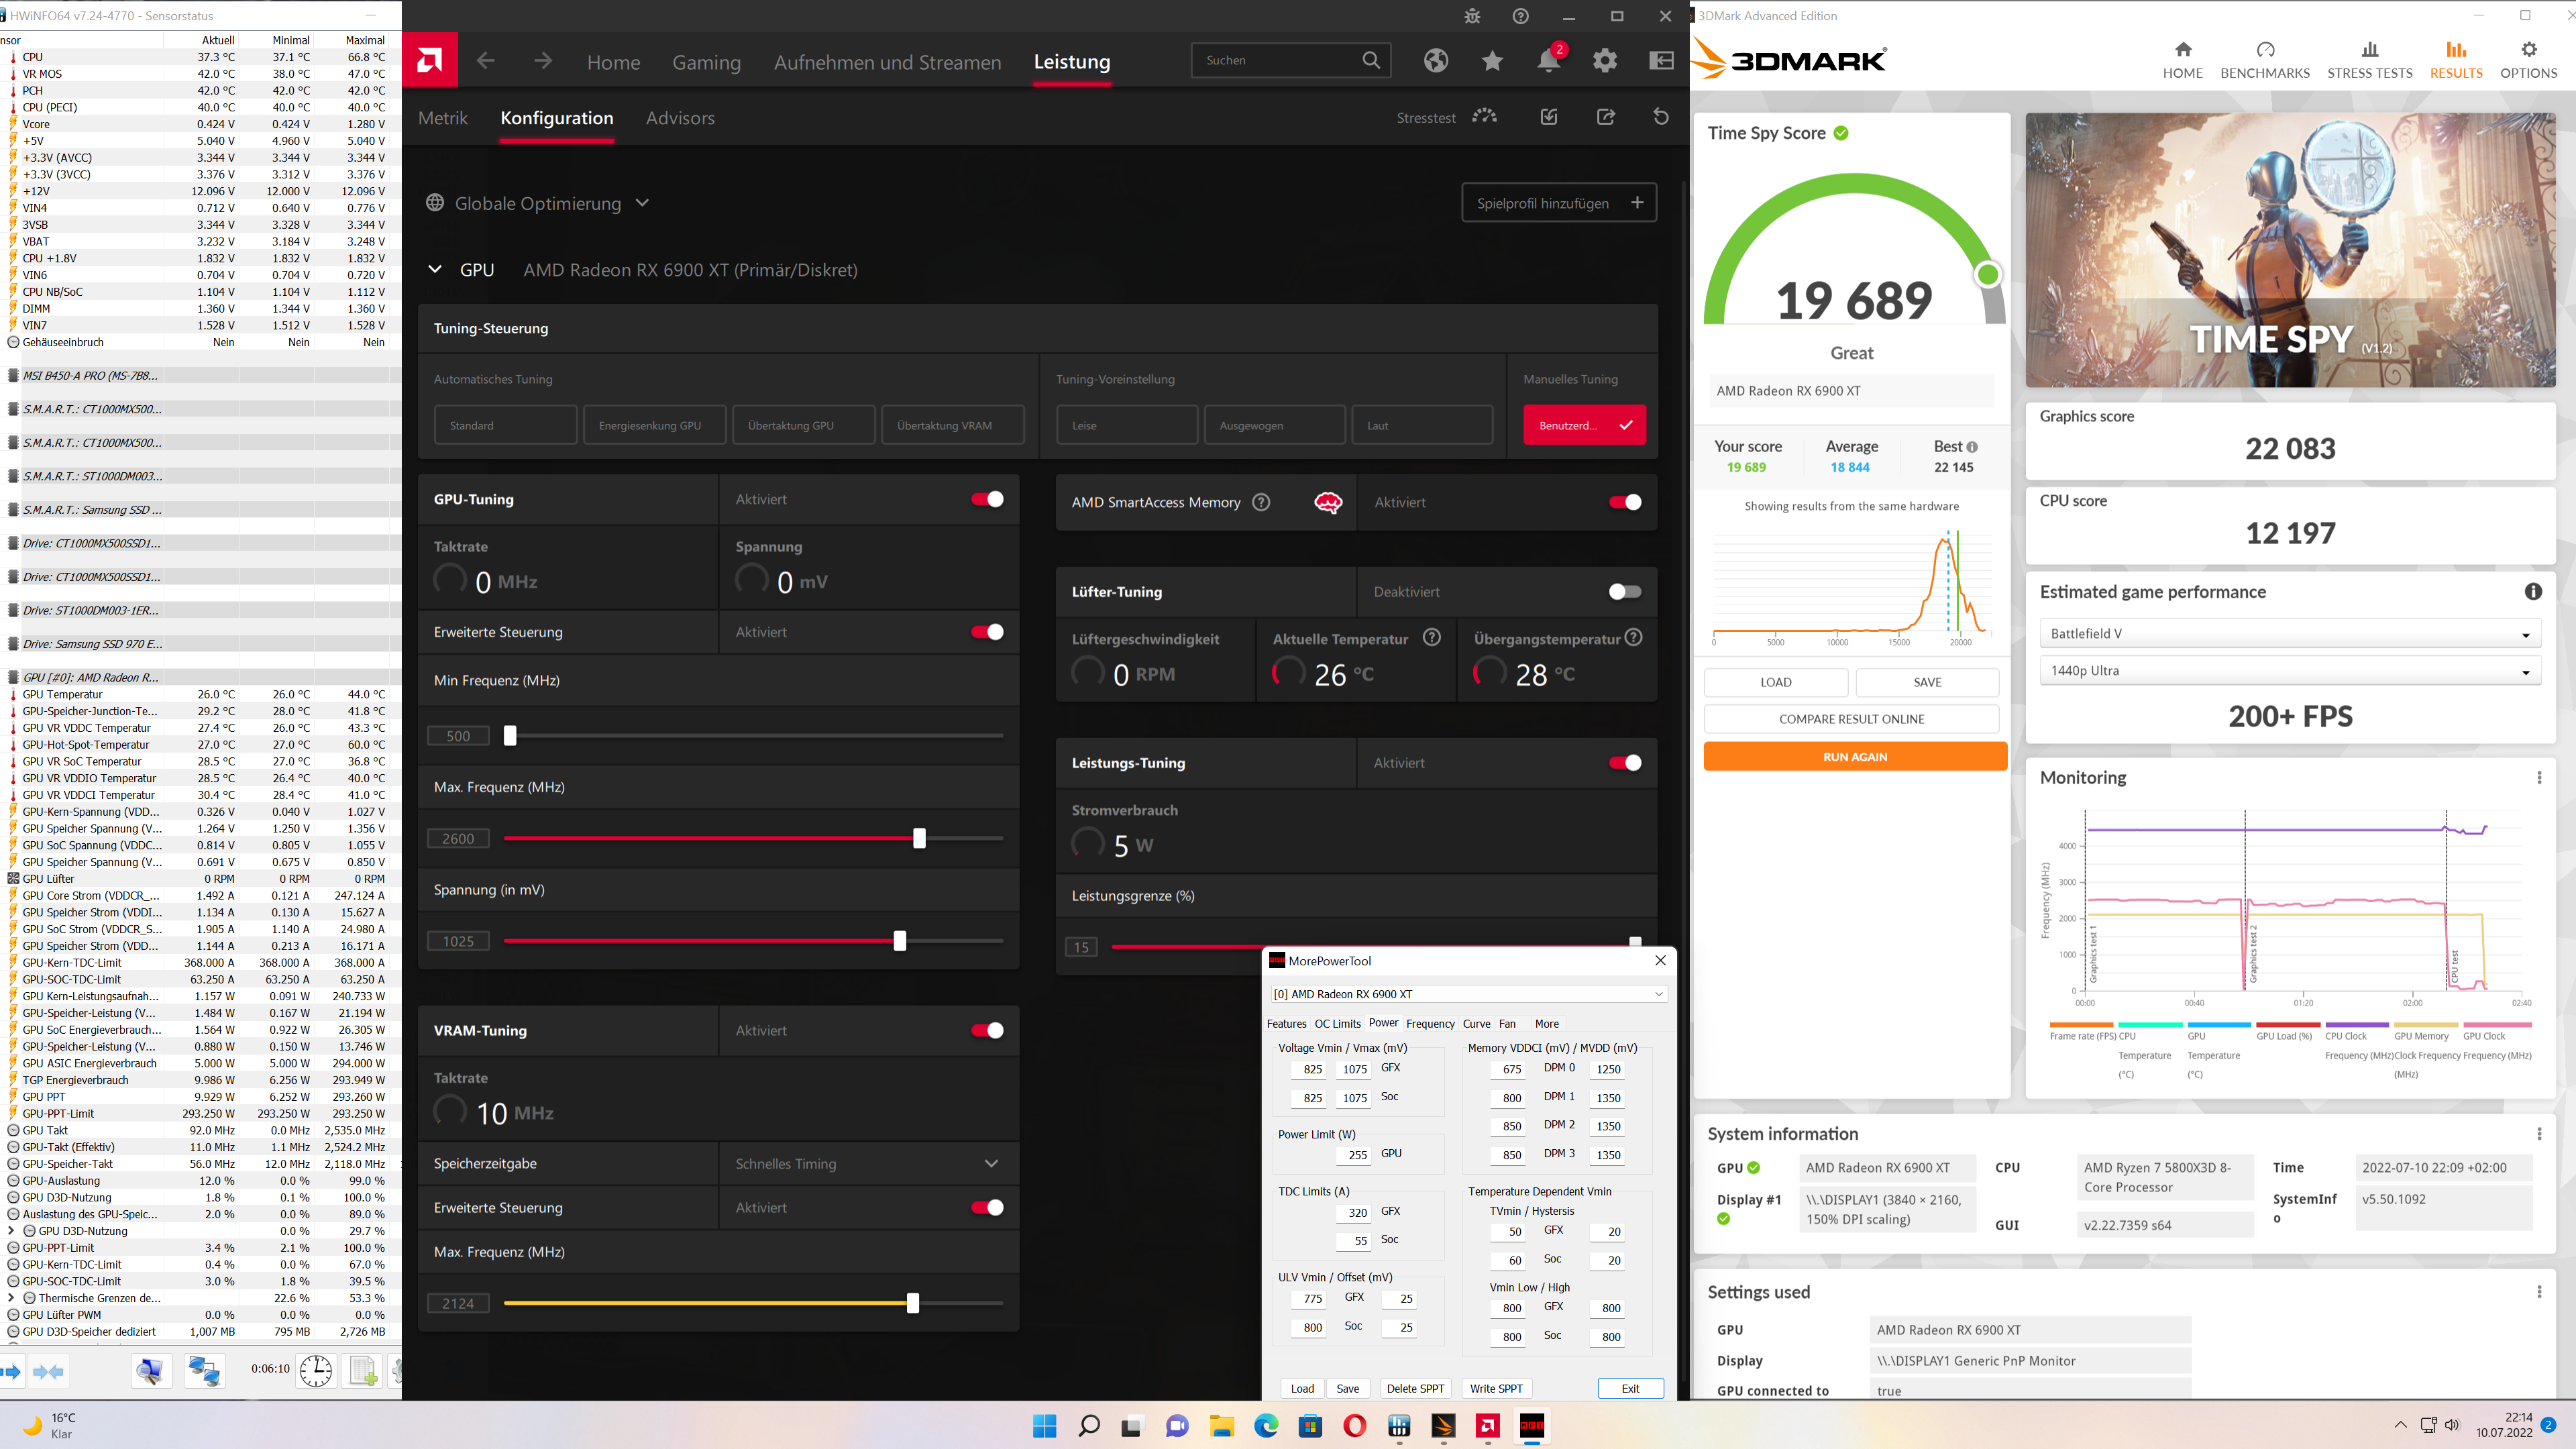Viewport: 2576px width, 1449px height.
Task: Click the favorites star icon
Action: click(x=1492, y=61)
